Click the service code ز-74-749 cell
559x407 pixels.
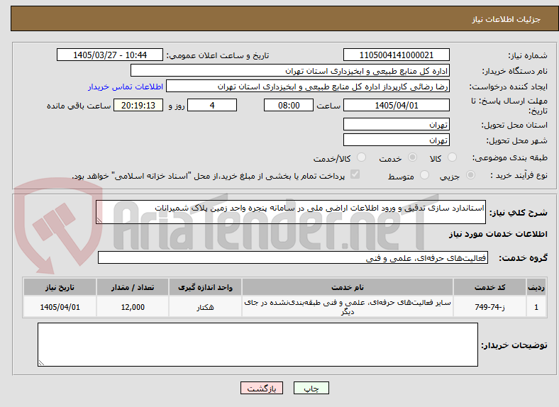490,306
